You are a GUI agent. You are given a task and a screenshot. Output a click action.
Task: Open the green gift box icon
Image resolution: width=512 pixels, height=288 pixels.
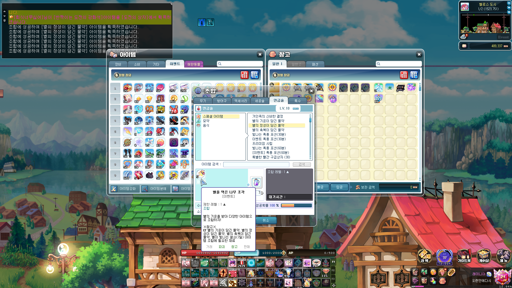(424, 272)
